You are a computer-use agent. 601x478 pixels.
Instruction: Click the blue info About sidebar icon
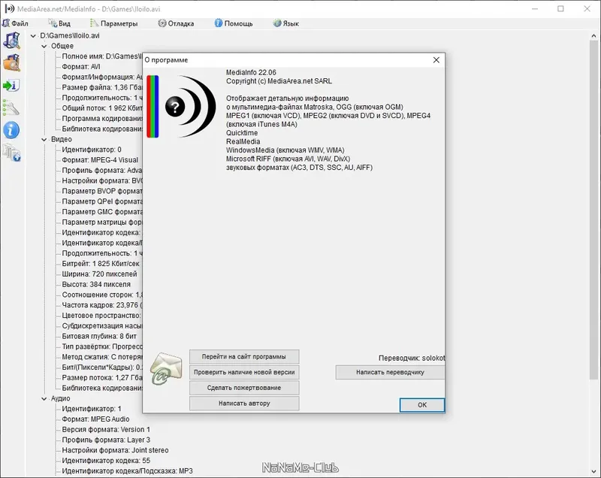(x=11, y=130)
